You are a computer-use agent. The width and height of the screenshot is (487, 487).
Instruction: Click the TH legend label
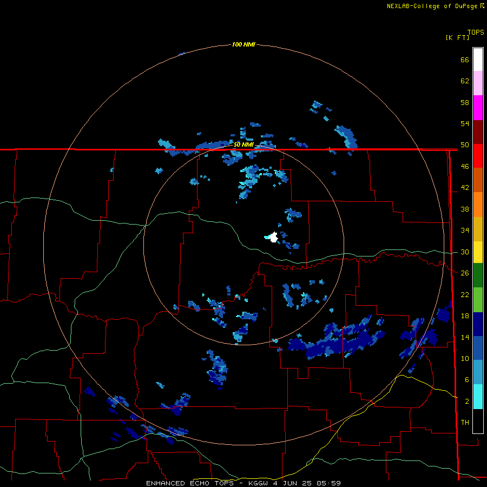(x=465, y=423)
